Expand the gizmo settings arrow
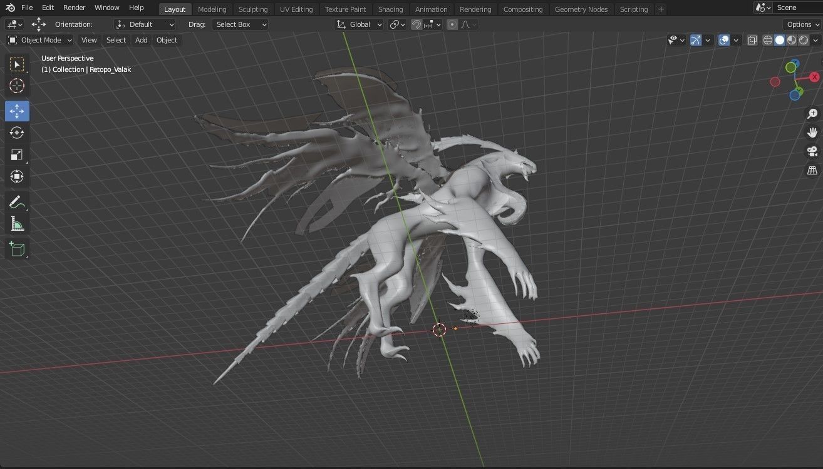Viewport: 823px width, 469px height. coord(708,40)
